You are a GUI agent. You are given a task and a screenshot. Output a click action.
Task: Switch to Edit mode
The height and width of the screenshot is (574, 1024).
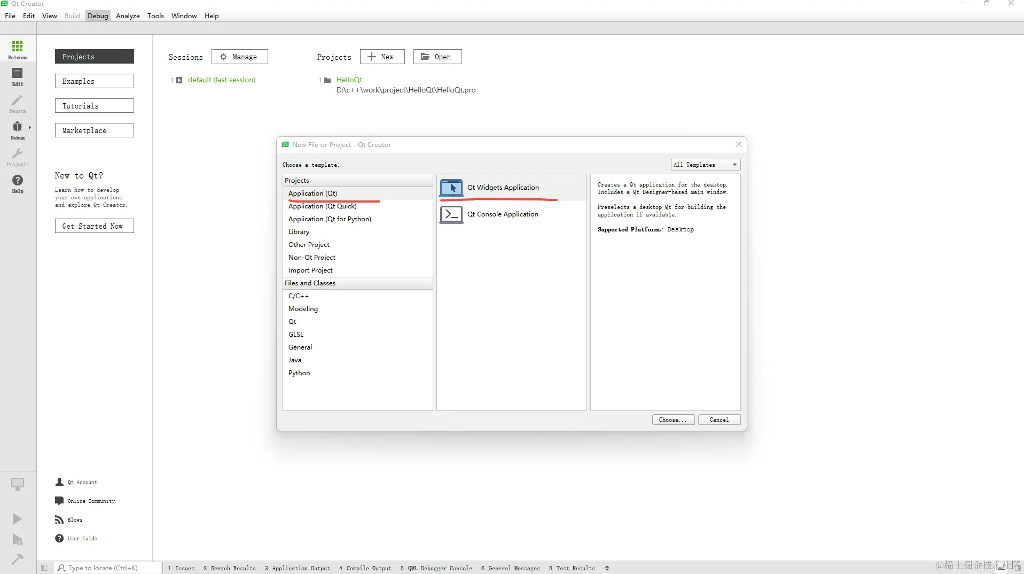[x=18, y=77]
